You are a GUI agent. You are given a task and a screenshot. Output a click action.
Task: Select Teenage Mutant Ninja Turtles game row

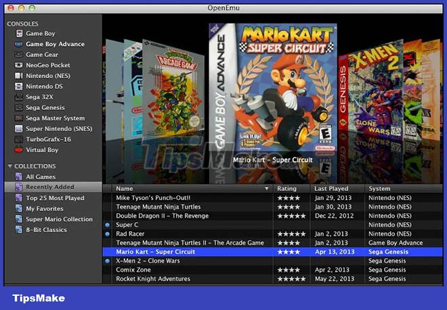(272, 207)
